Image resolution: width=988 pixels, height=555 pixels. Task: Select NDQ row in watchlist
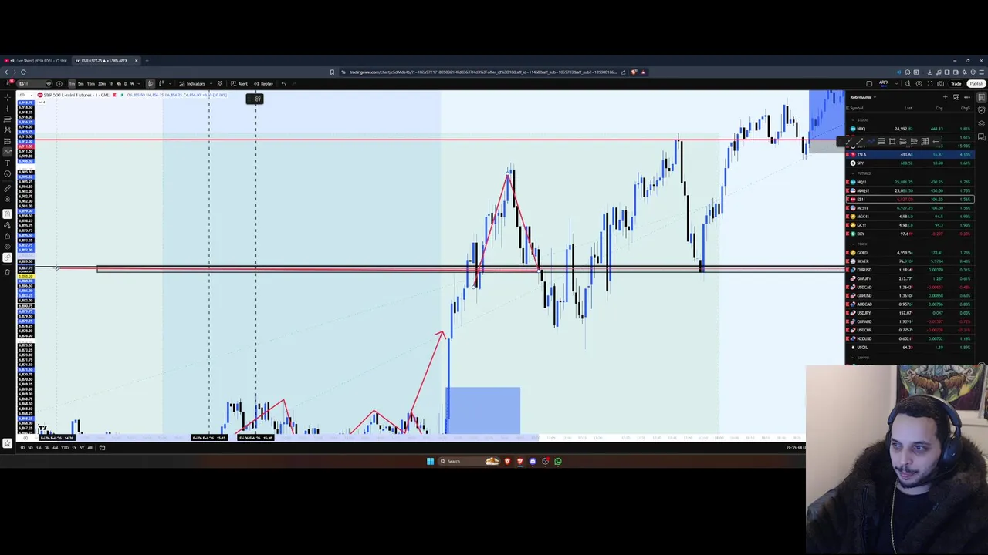click(910, 129)
